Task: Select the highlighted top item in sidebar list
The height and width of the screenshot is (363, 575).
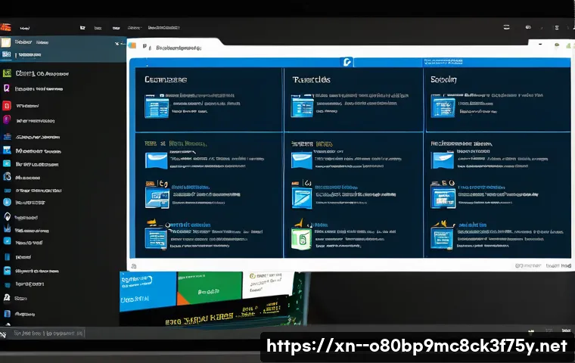Action: tap(23, 42)
